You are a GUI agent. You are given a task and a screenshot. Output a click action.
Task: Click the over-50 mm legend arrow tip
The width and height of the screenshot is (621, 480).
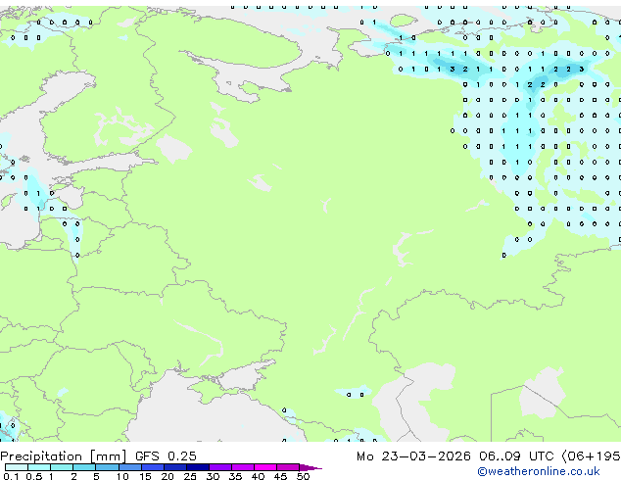[310, 467]
